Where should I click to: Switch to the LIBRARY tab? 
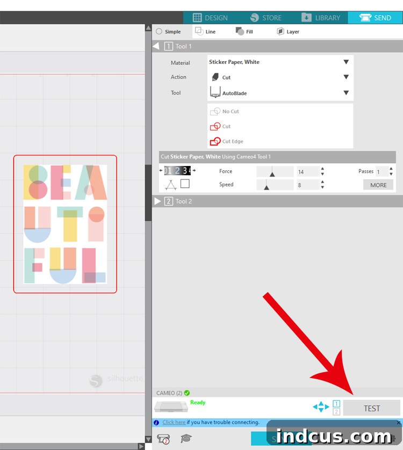(x=321, y=18)
